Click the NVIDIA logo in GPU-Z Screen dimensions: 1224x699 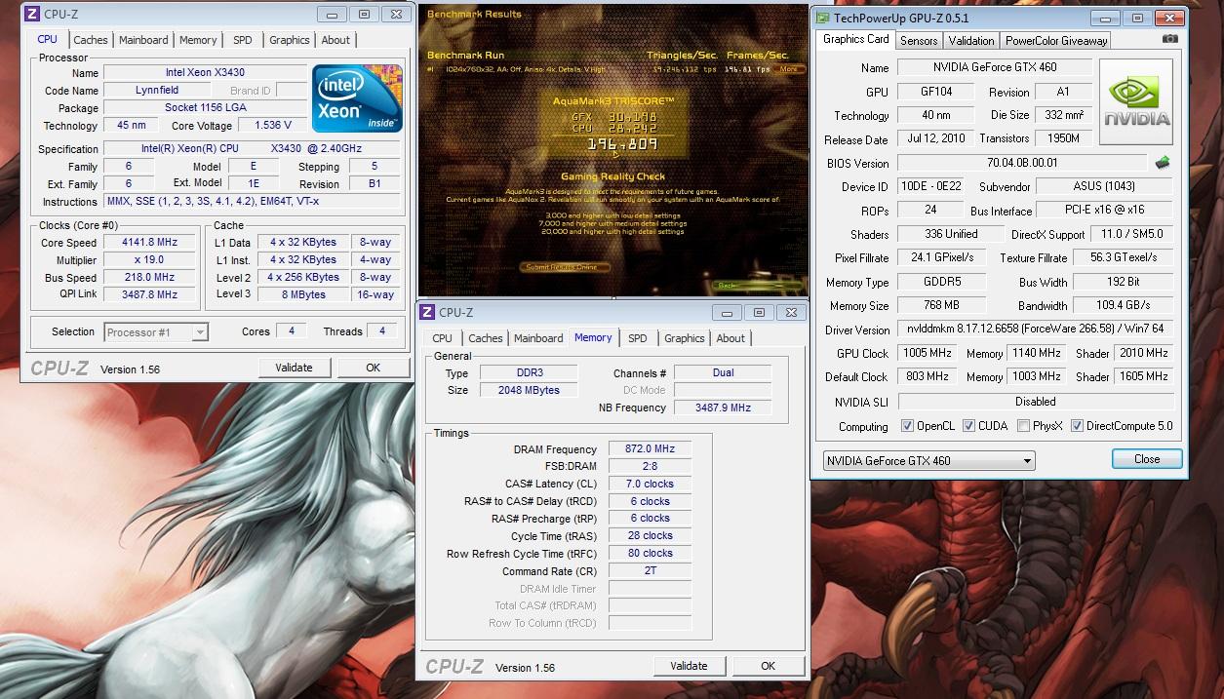1136,102
